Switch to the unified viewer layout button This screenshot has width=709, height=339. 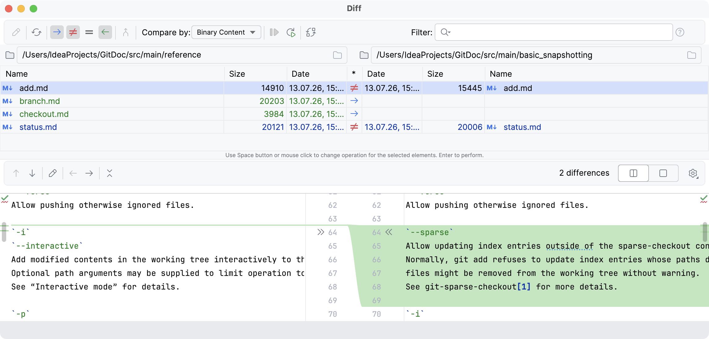click(x=663, y=173)
